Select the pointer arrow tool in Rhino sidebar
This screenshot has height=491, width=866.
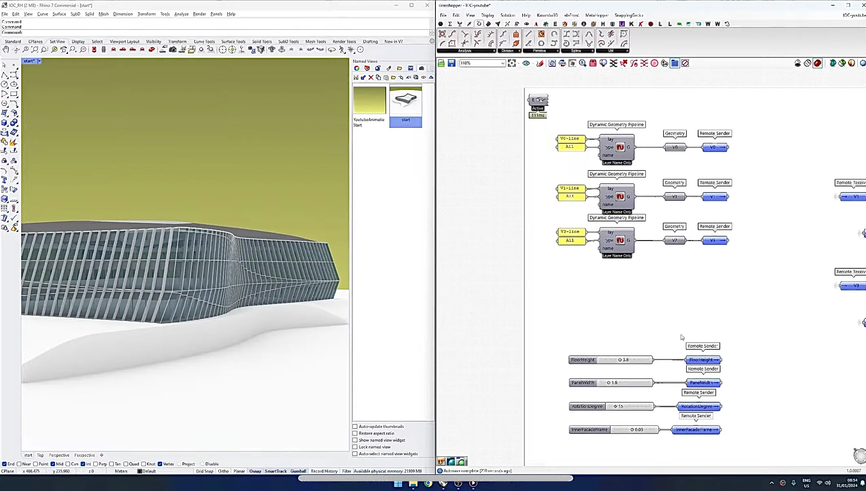pos(4,65)
